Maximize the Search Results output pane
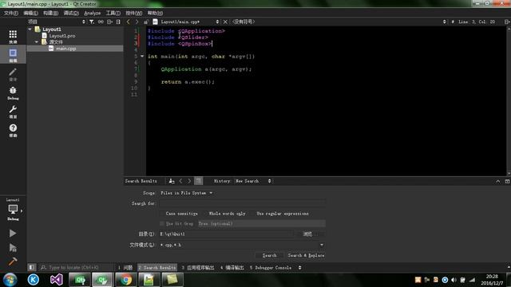Image resolution: width=511 pixels, height=287 pixels. click(507, 181)
